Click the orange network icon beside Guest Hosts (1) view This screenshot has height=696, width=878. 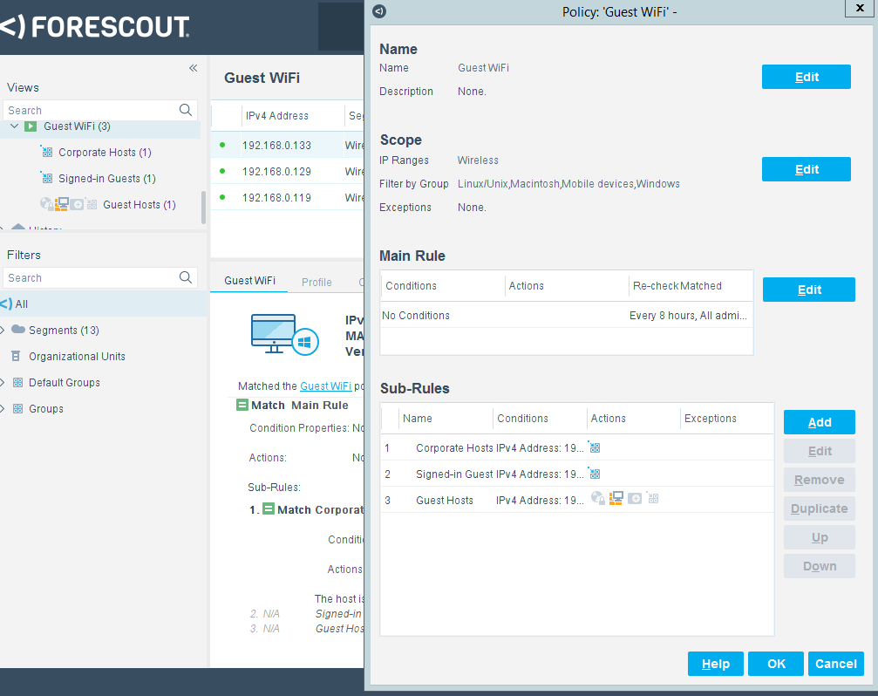(x=62, y=204)
